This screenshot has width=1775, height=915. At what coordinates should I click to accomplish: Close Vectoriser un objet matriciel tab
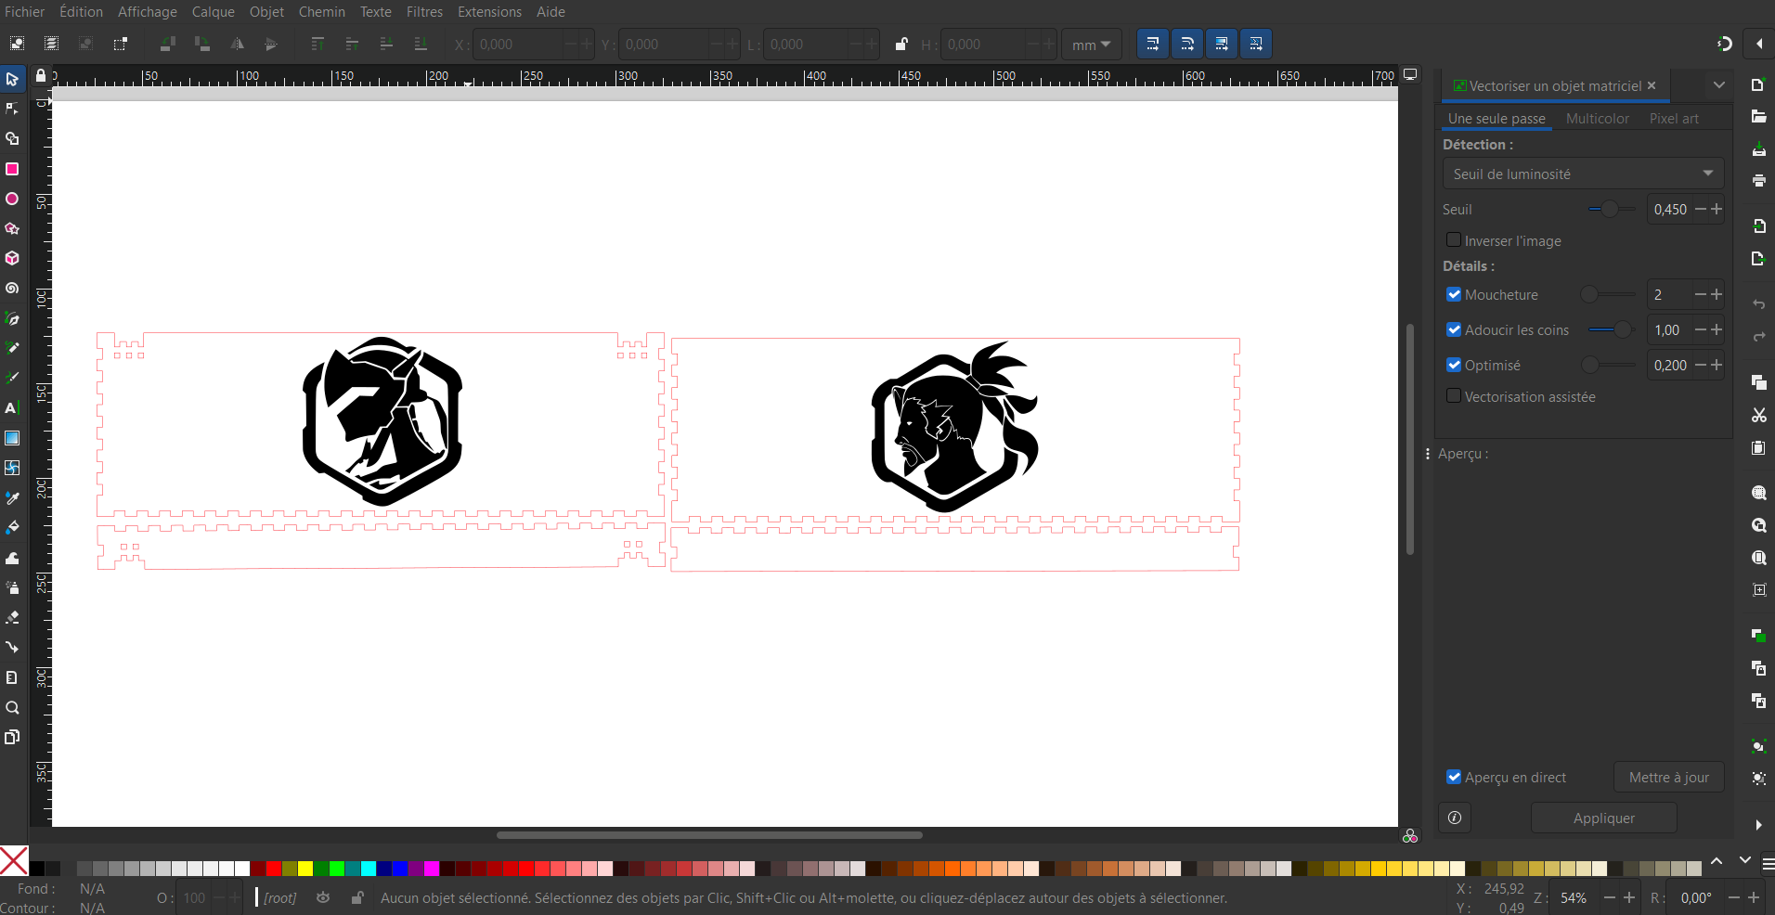[x=1652, y=85]
